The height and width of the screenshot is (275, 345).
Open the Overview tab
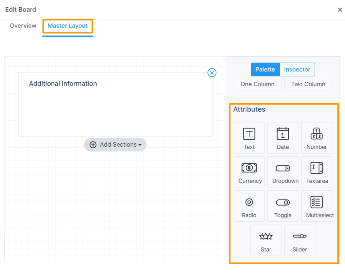tap(23, 25)
